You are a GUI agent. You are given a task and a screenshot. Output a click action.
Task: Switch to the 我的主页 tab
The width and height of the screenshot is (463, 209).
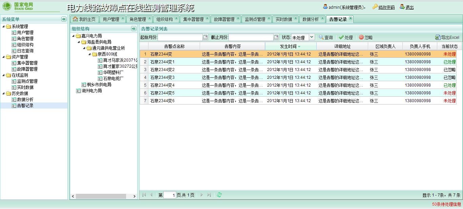click(x=84, y=19)
